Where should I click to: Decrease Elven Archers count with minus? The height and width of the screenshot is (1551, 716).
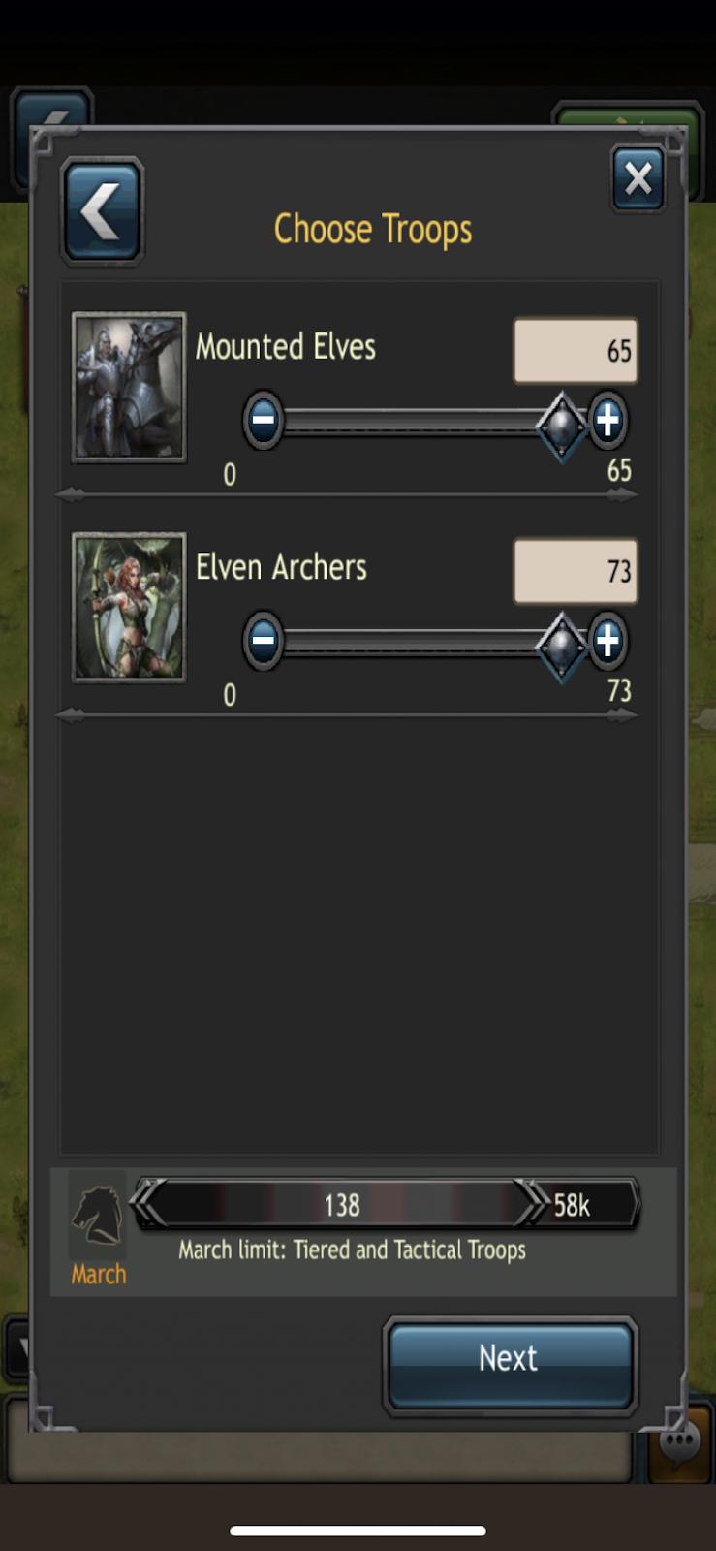pos(263,640)
